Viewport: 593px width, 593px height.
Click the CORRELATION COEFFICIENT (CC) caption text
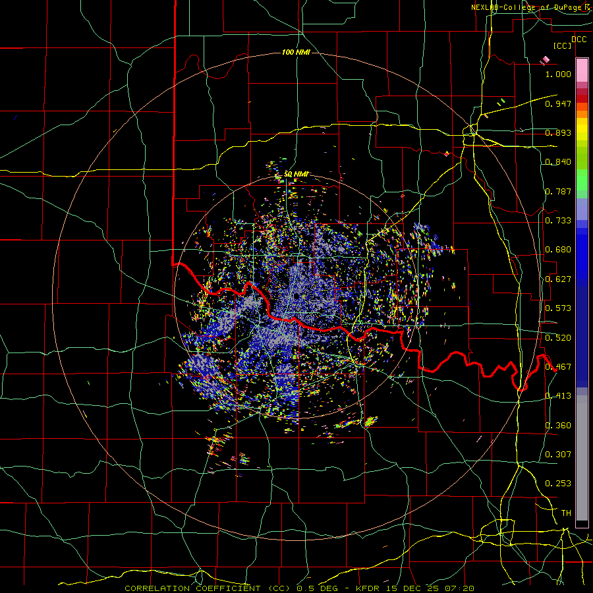coord(208,588)
